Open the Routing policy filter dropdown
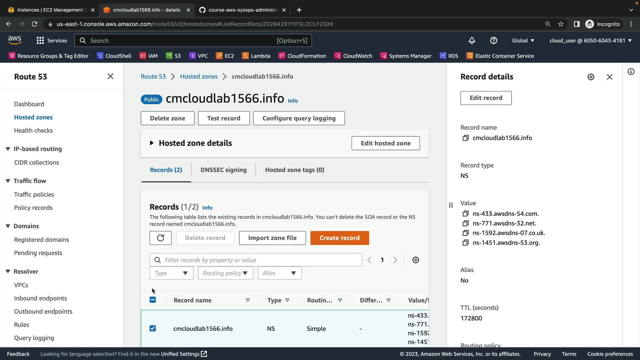 point(225,273)
